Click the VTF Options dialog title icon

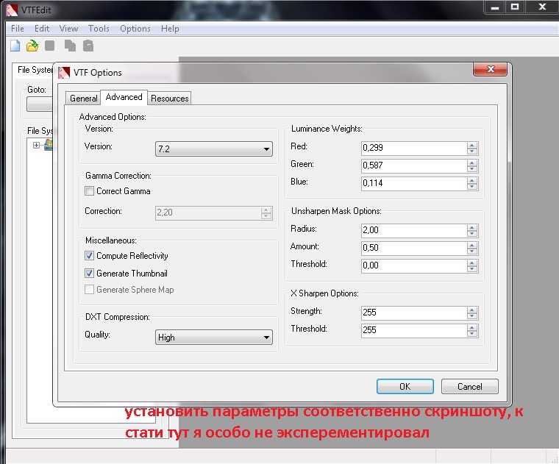point(64,72)
